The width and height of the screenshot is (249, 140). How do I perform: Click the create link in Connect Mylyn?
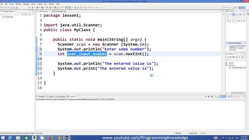(x=240, y=48)
